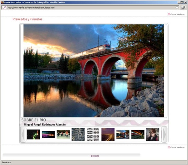Open the motion-blurred train at night thumbnail
This screenshot has width=188, height=165.
(x=138, y=134)
